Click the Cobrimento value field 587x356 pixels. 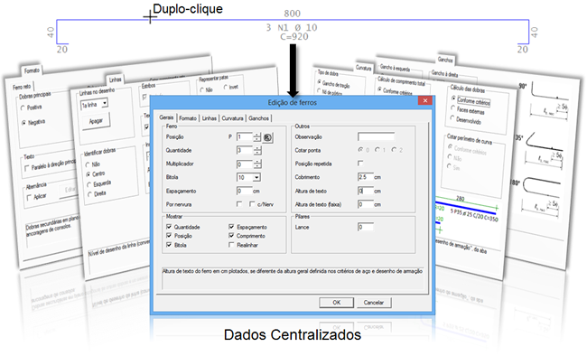click(x=366, y=177)
